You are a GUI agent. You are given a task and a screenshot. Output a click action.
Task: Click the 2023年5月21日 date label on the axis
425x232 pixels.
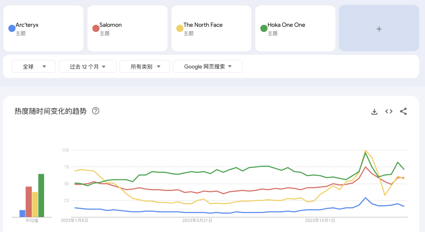[197, 221]
